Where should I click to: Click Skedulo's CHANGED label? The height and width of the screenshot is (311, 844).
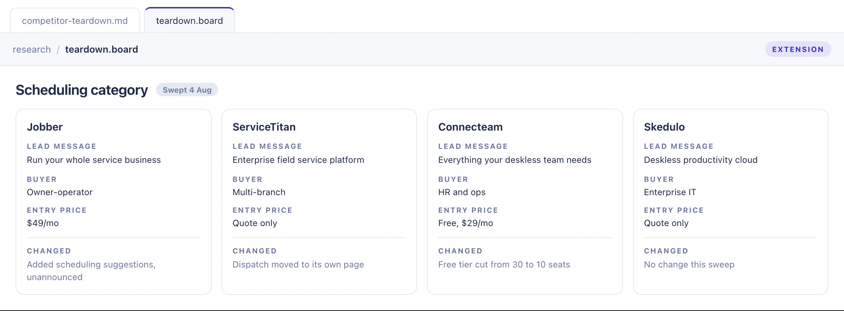click(666, 251)
